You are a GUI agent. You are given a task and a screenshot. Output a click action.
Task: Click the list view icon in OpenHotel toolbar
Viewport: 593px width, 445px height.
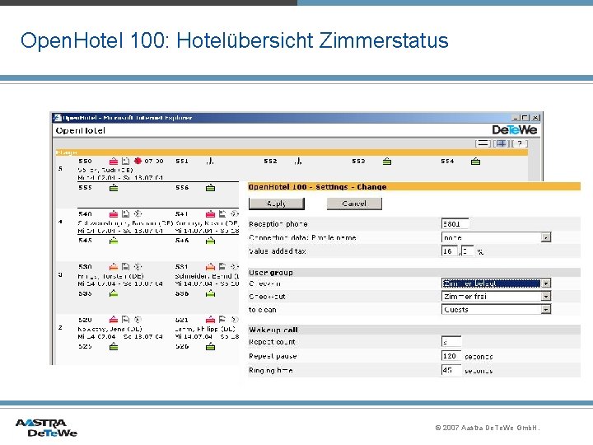[x=483, y=143]
